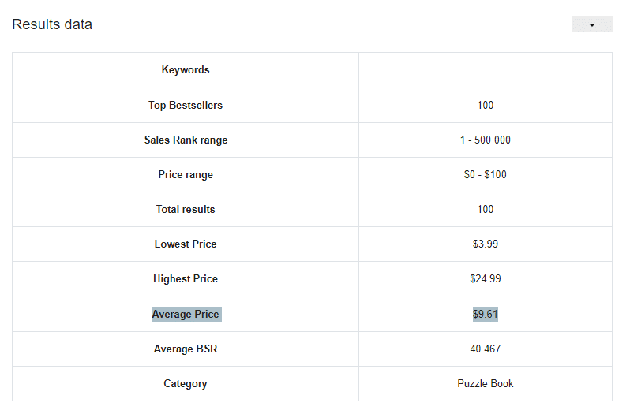Click the Average BSR value 40 467
630x414 pixels.
pyautogui.click(x=485, y=349)
